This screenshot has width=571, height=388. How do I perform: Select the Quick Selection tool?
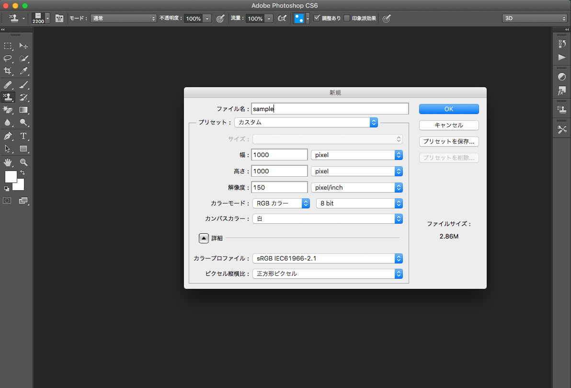tap(23, 58)
